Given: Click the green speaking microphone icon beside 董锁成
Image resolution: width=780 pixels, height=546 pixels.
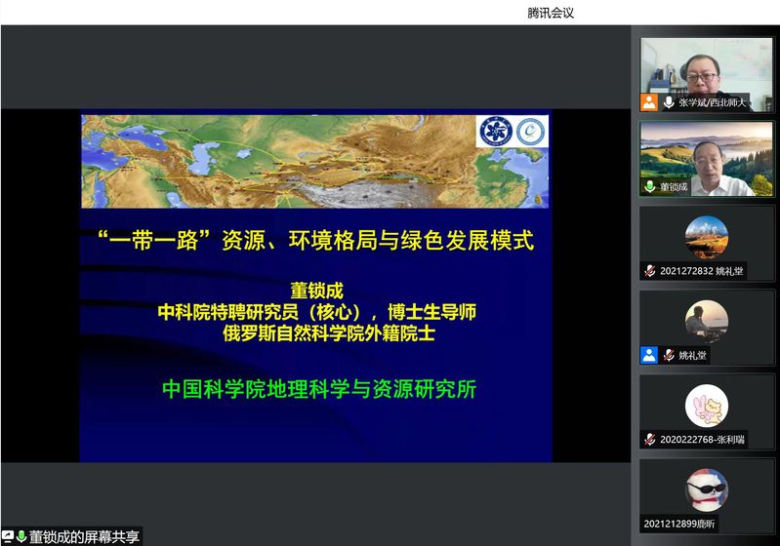Looking at the screenshot, I should click(649, 186).
